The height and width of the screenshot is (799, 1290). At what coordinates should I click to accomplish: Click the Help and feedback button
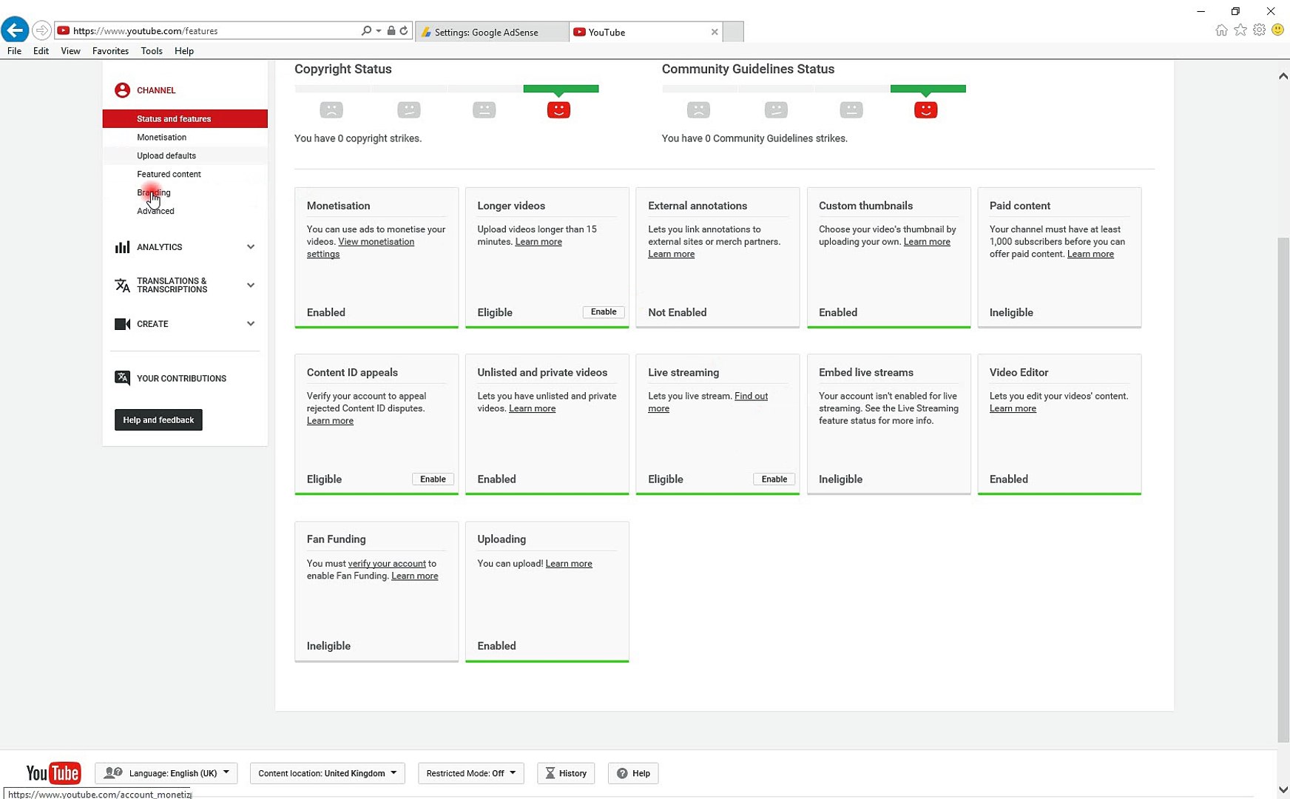pyautogui.click(x=158, y=420)
